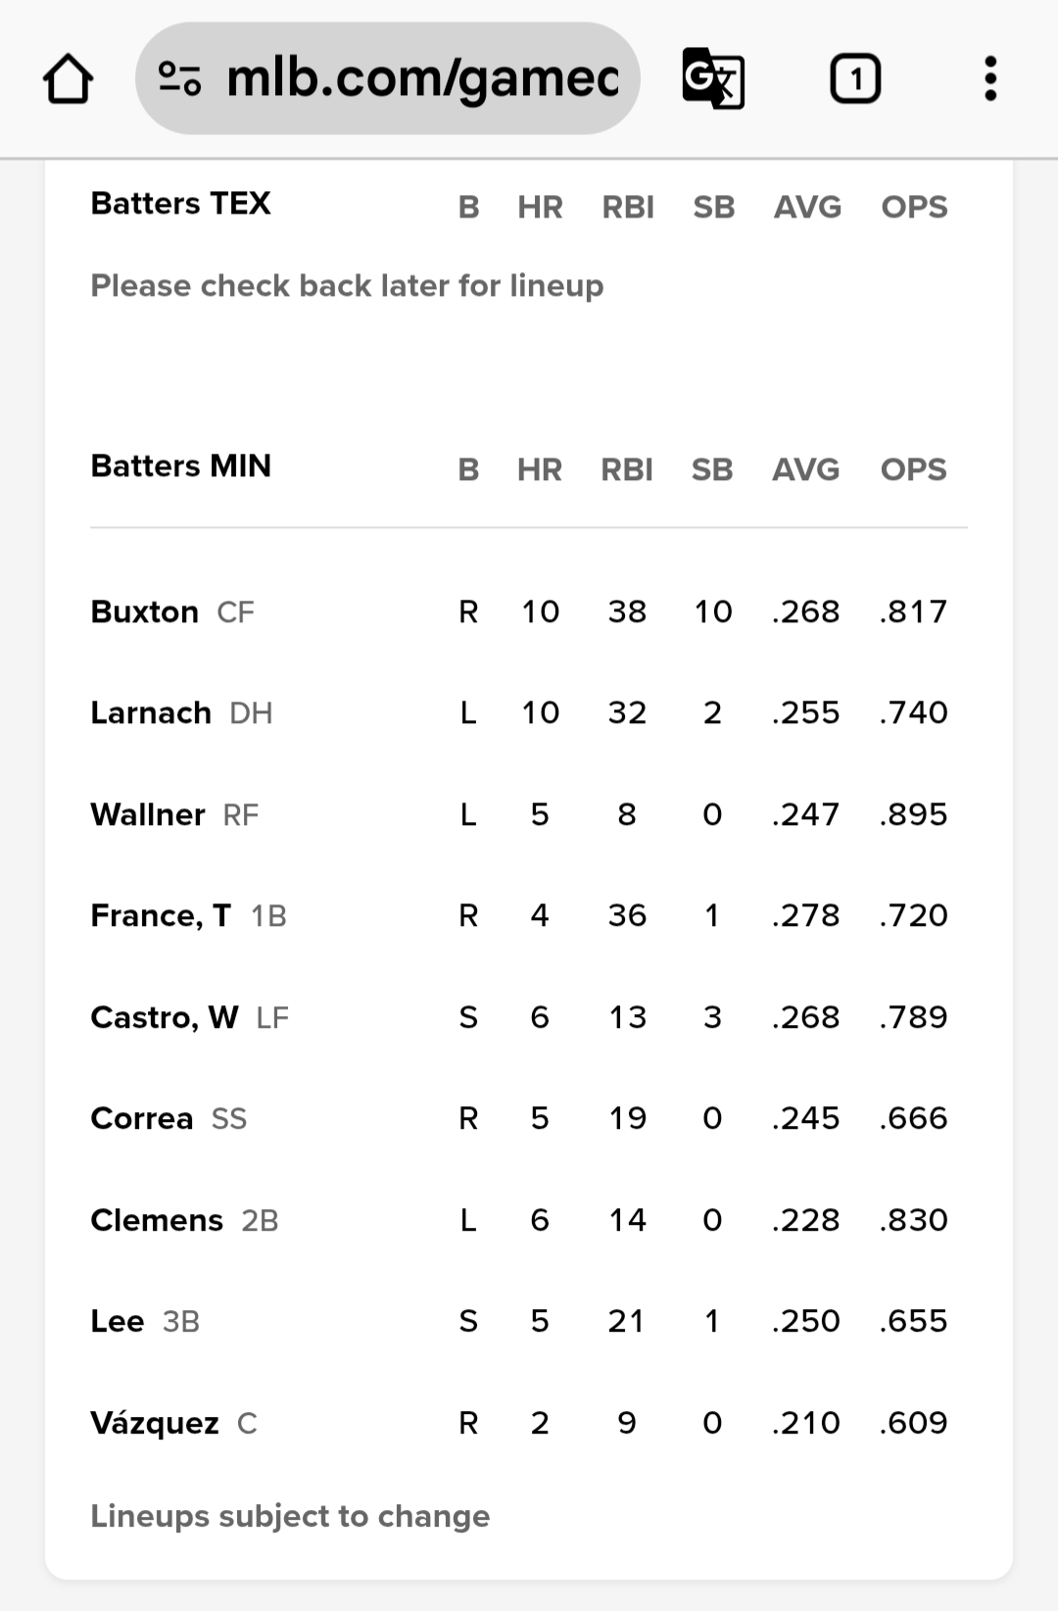Image resolution: width=1058 pixels, height=1611 pixels.
Task: Select Correa in the Twins lineup
Action: pyautogui.click(x=142, y=1118)
